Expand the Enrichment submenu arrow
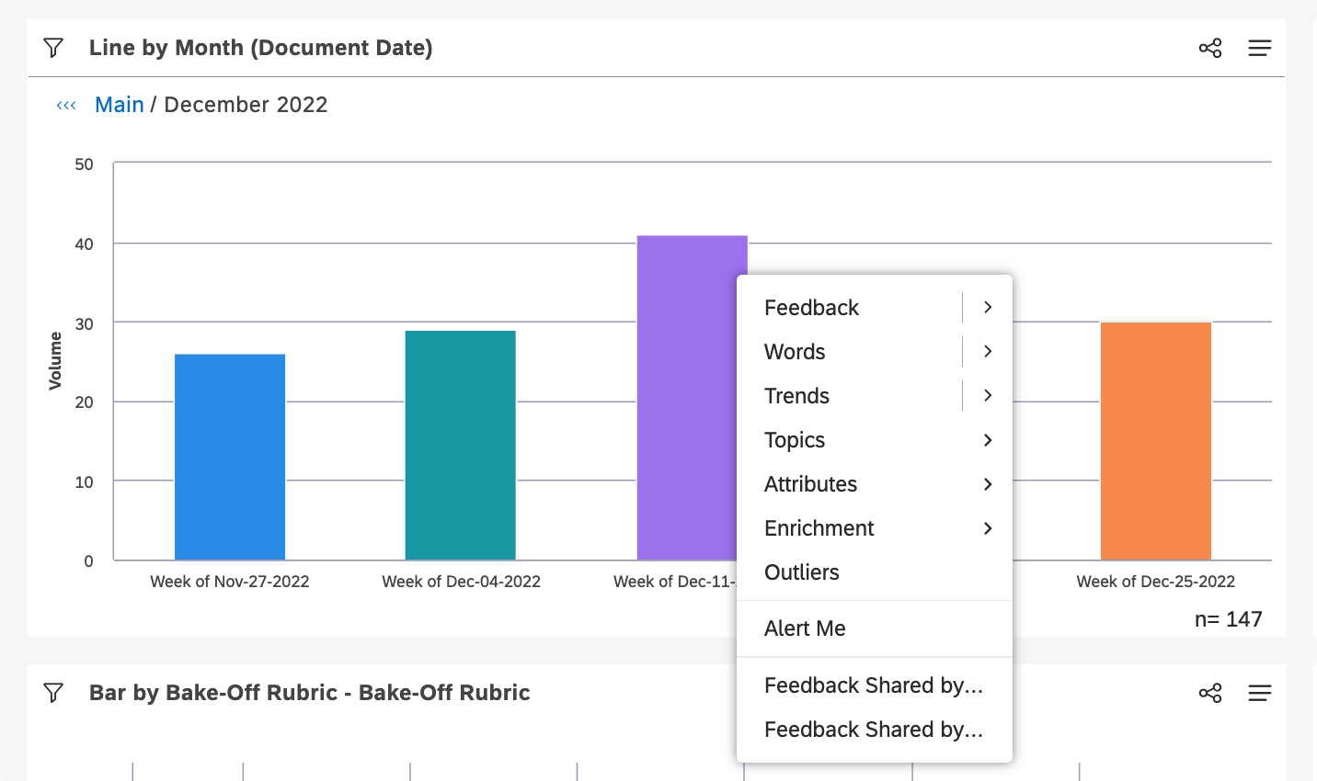This screenshot has height=781, width=1317. [988, 528]
